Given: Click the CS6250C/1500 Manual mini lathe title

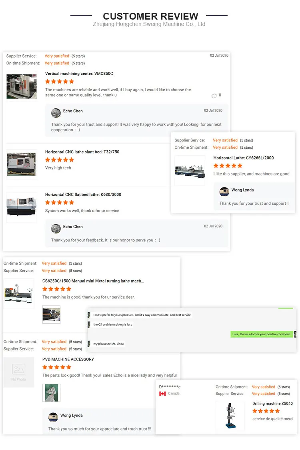Looking at the screenshot, I should point(93,281).
